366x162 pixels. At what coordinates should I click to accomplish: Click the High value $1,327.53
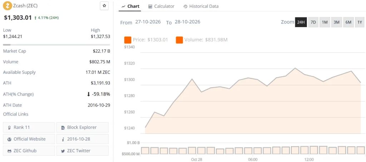pos(100,36)
